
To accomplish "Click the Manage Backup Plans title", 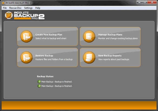I will tap(110, 34).
